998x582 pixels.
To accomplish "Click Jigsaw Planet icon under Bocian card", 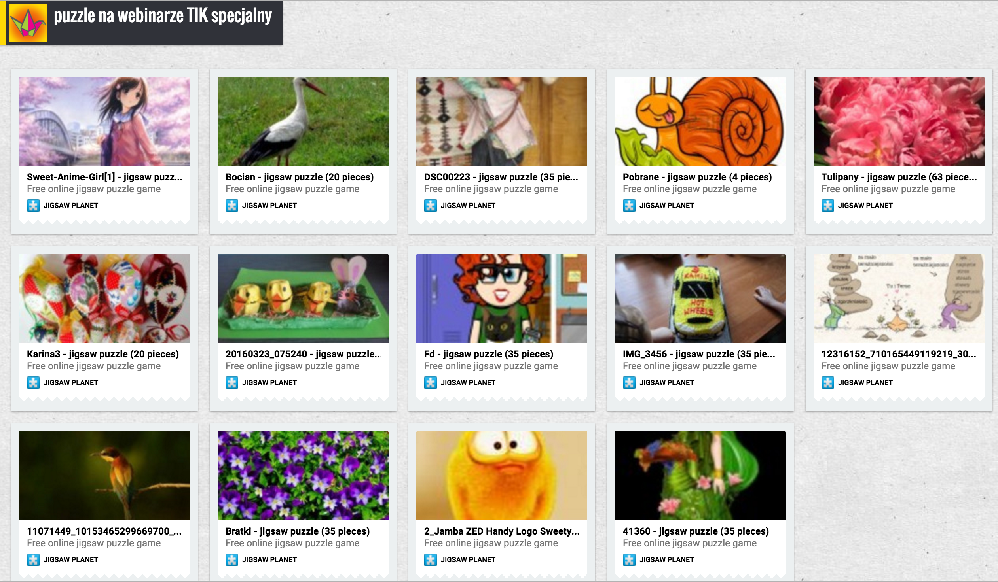I will [231, 206].
